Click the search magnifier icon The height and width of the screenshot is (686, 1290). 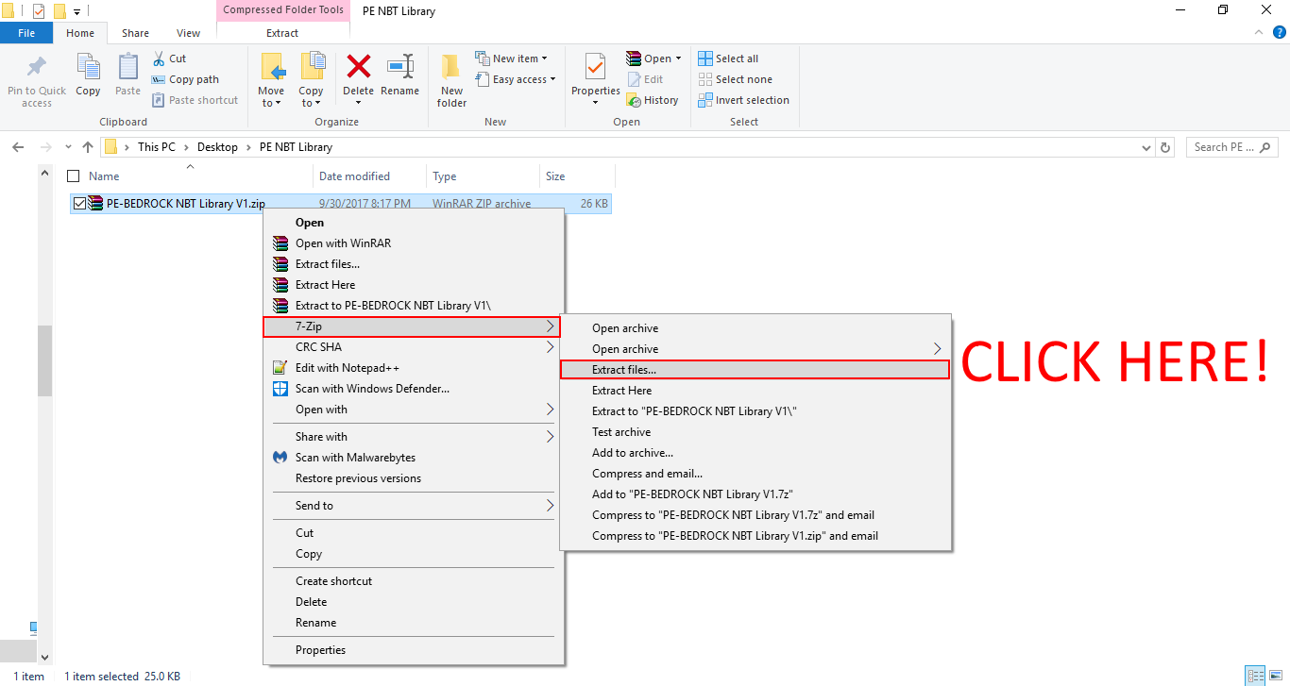click(1265, 147)
